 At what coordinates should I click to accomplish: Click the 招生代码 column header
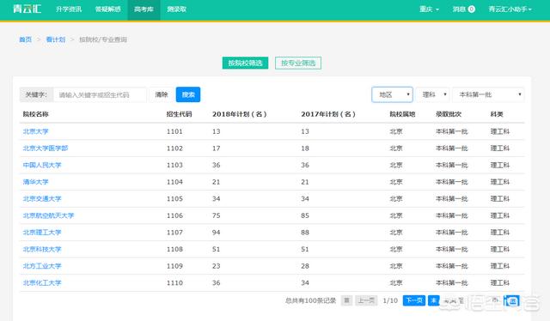(179, 114)
